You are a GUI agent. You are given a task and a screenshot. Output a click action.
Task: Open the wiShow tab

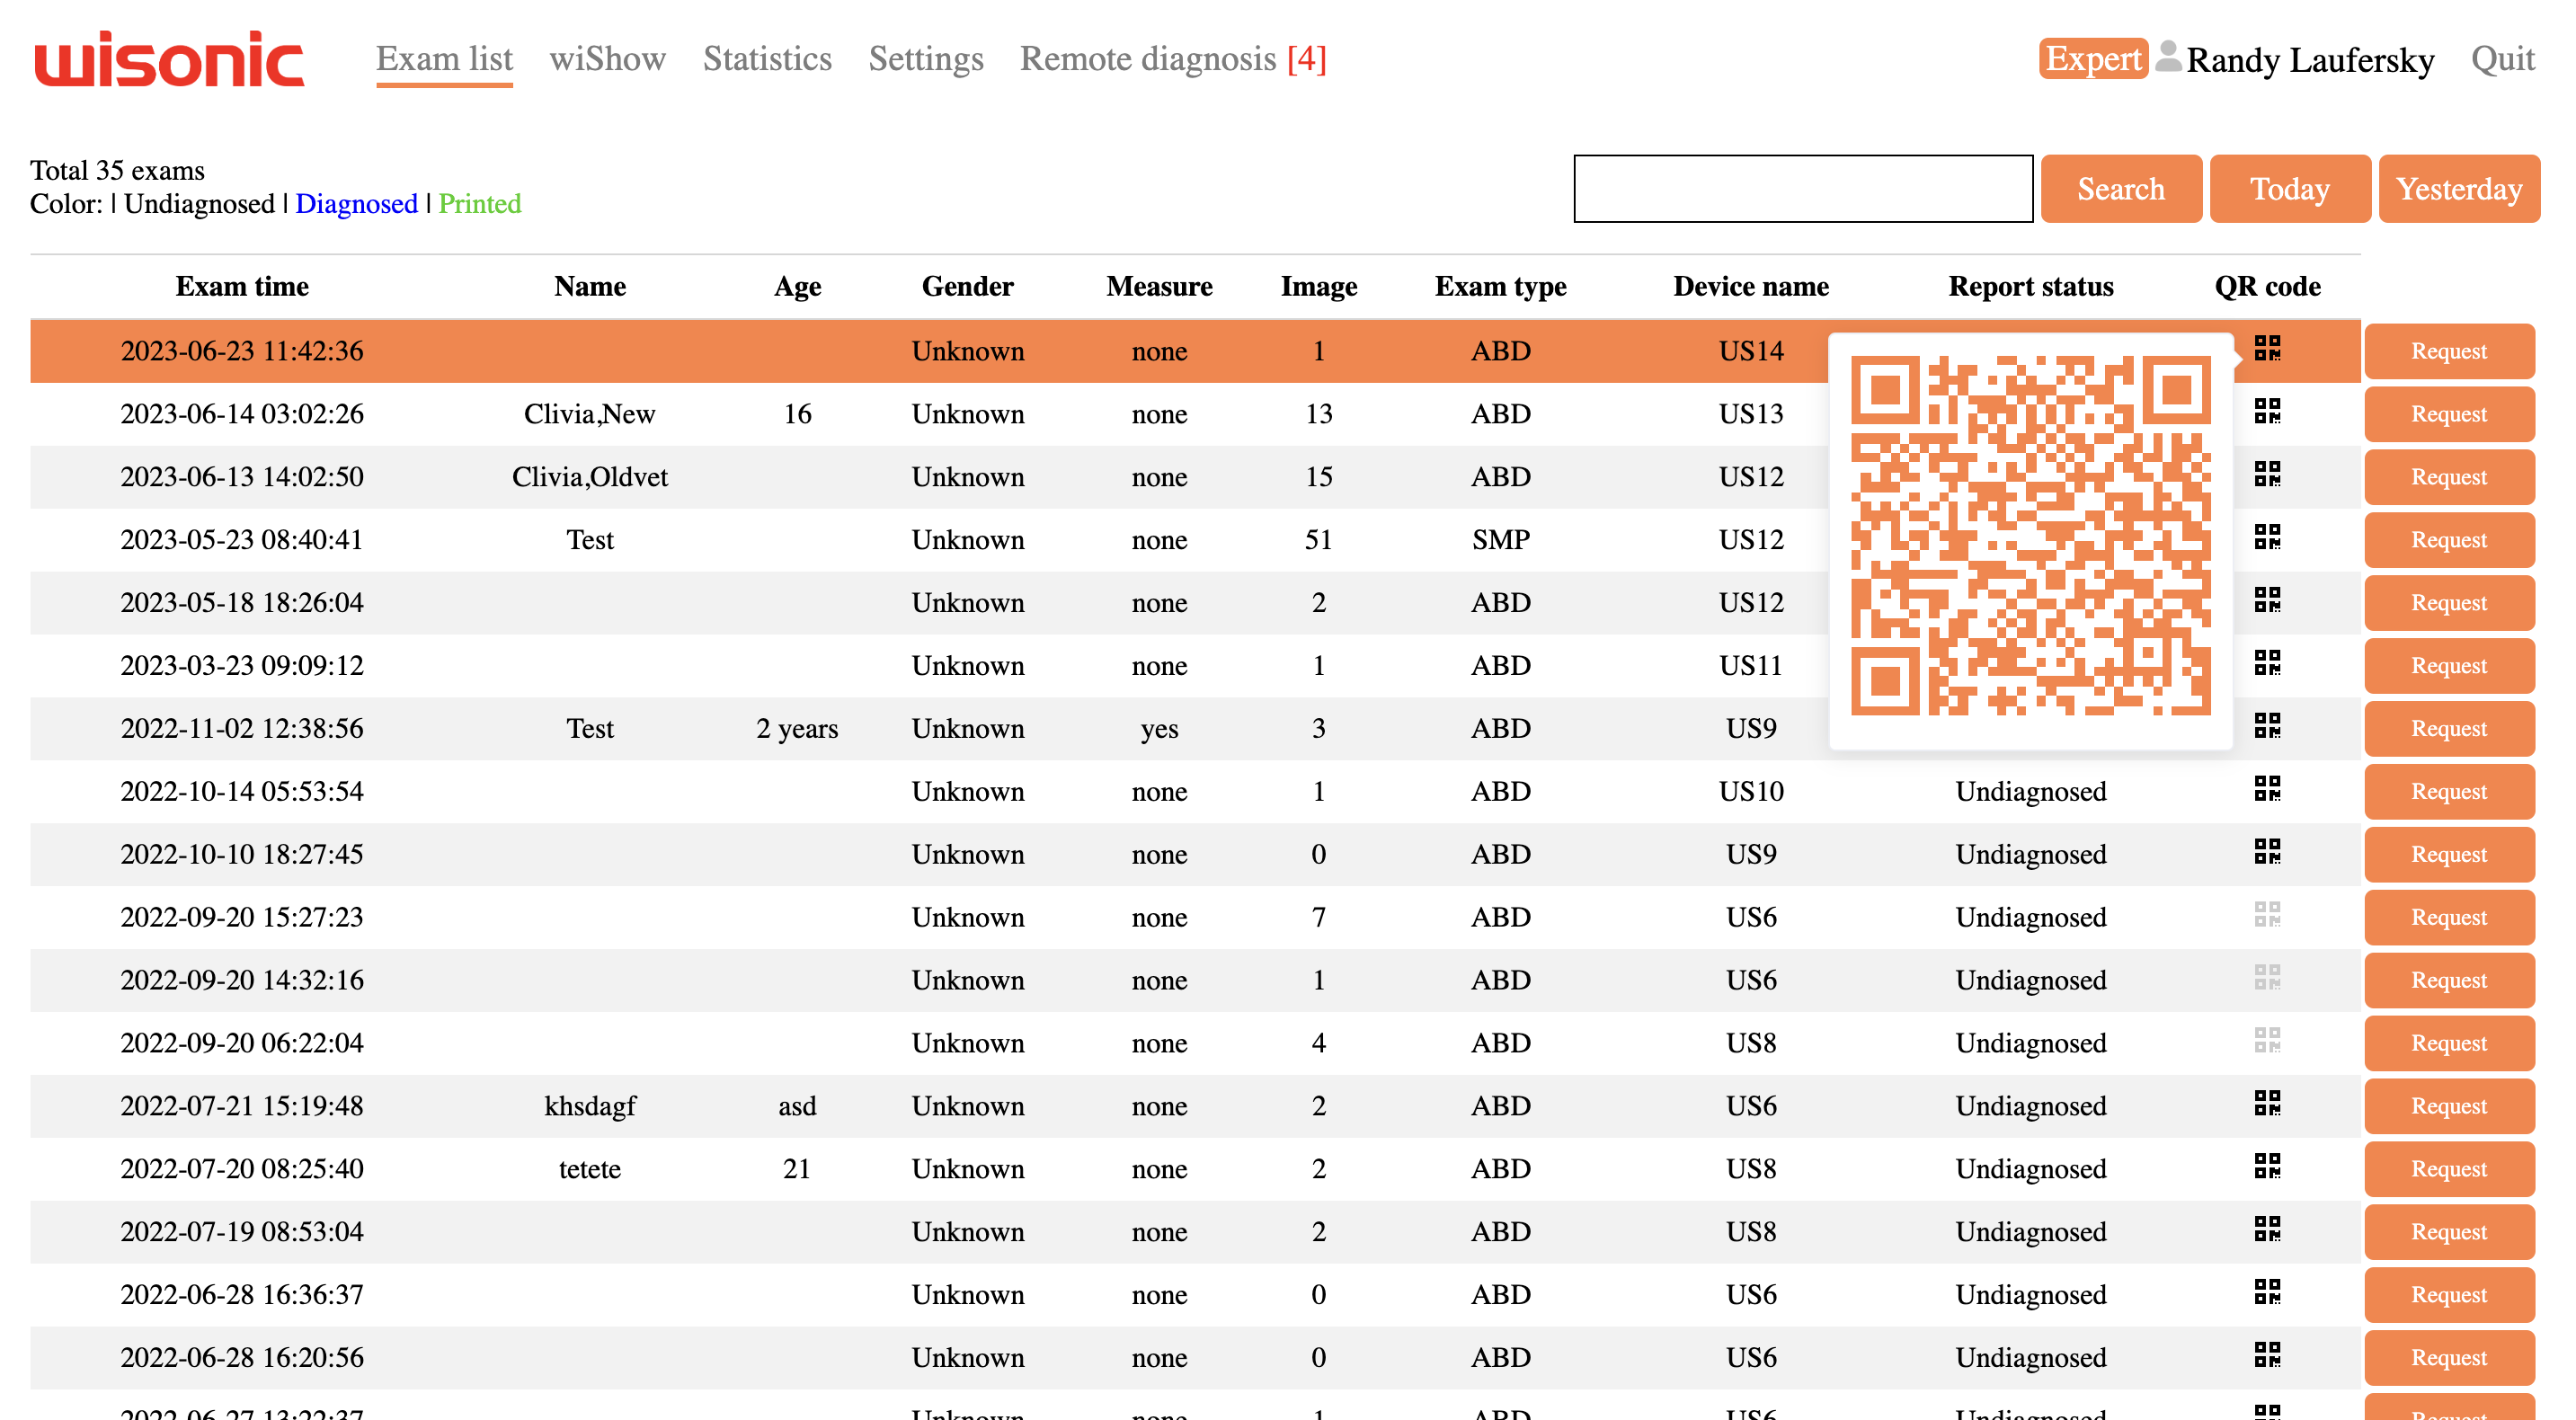[x=607, y=59]
